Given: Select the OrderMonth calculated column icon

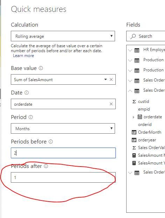Looking at the screenshot, I should point(134,132).
